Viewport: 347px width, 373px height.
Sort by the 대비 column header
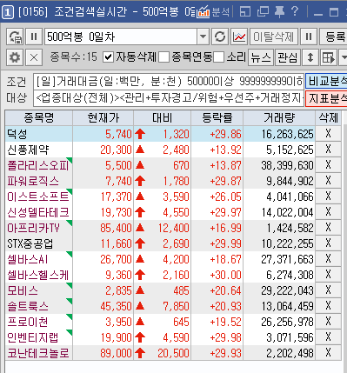162,117
